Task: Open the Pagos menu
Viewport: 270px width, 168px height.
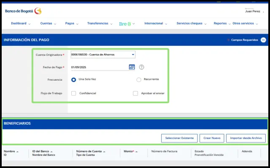Action: [x=70, y=24]
